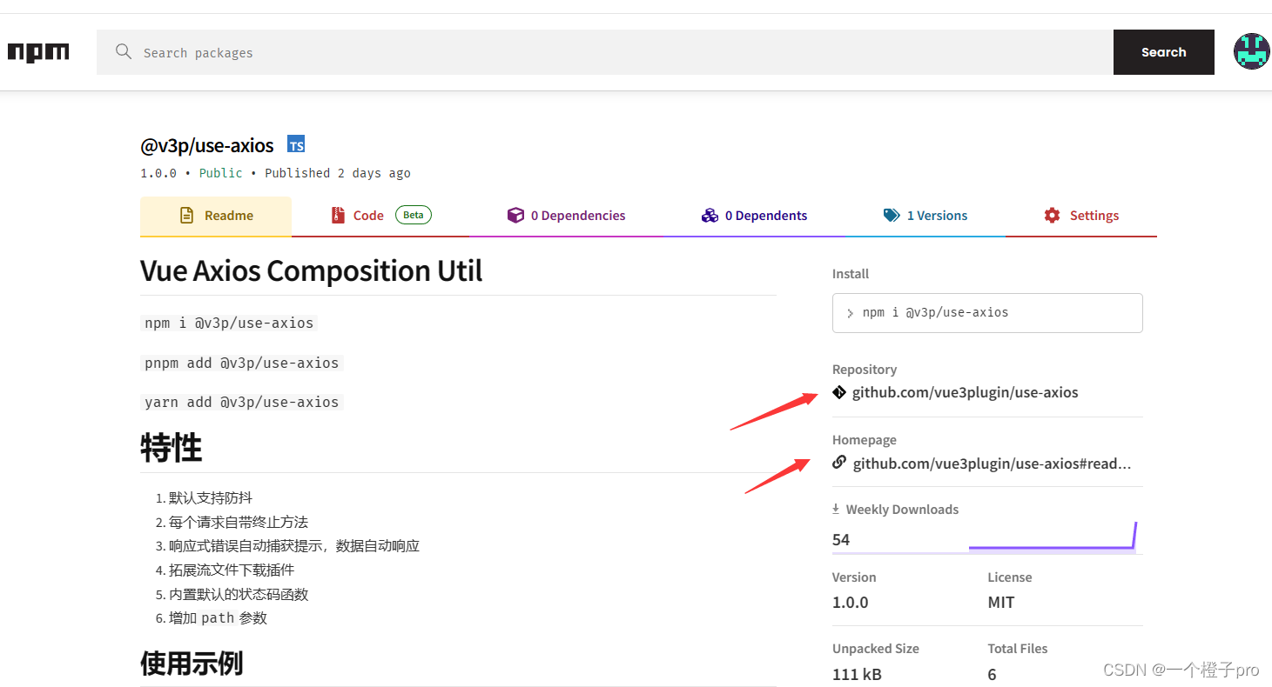Screen dimensions: 1272x687
Task: Click the package title @v3p/use-axios
Action: pyautogui.click(x=207, y=145)
